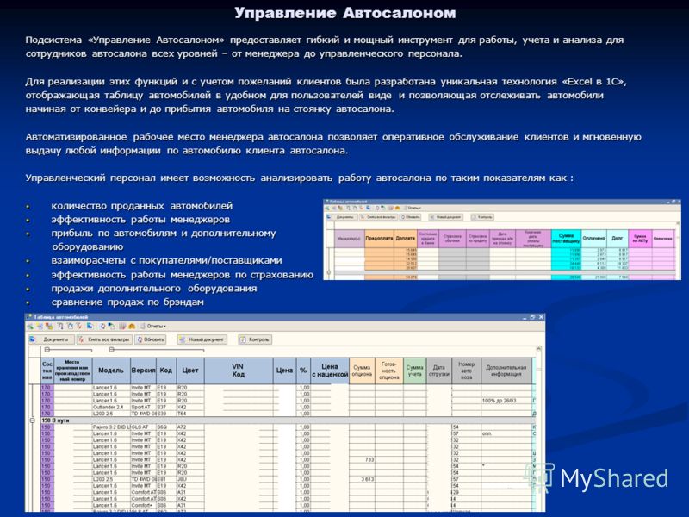Click Страховка по кредиту column header
Viewport: 689px width, 517px height.
click(478, 239)
